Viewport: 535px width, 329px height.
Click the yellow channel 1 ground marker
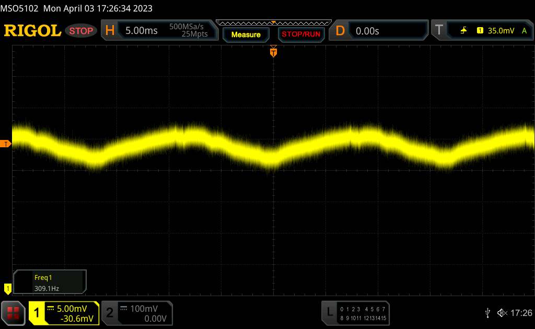click(7, 289)
